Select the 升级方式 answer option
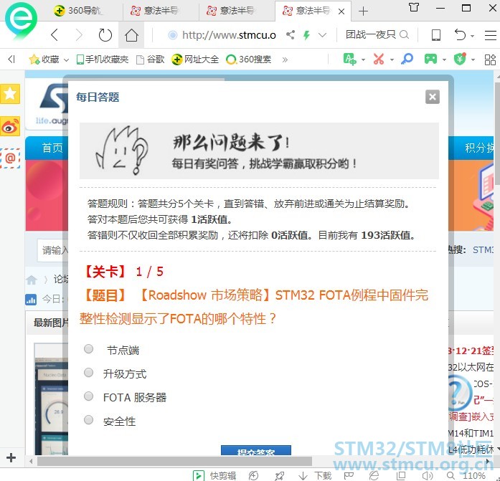The height and width of the screenshot is (481, 500). click(x=88, y=372)
